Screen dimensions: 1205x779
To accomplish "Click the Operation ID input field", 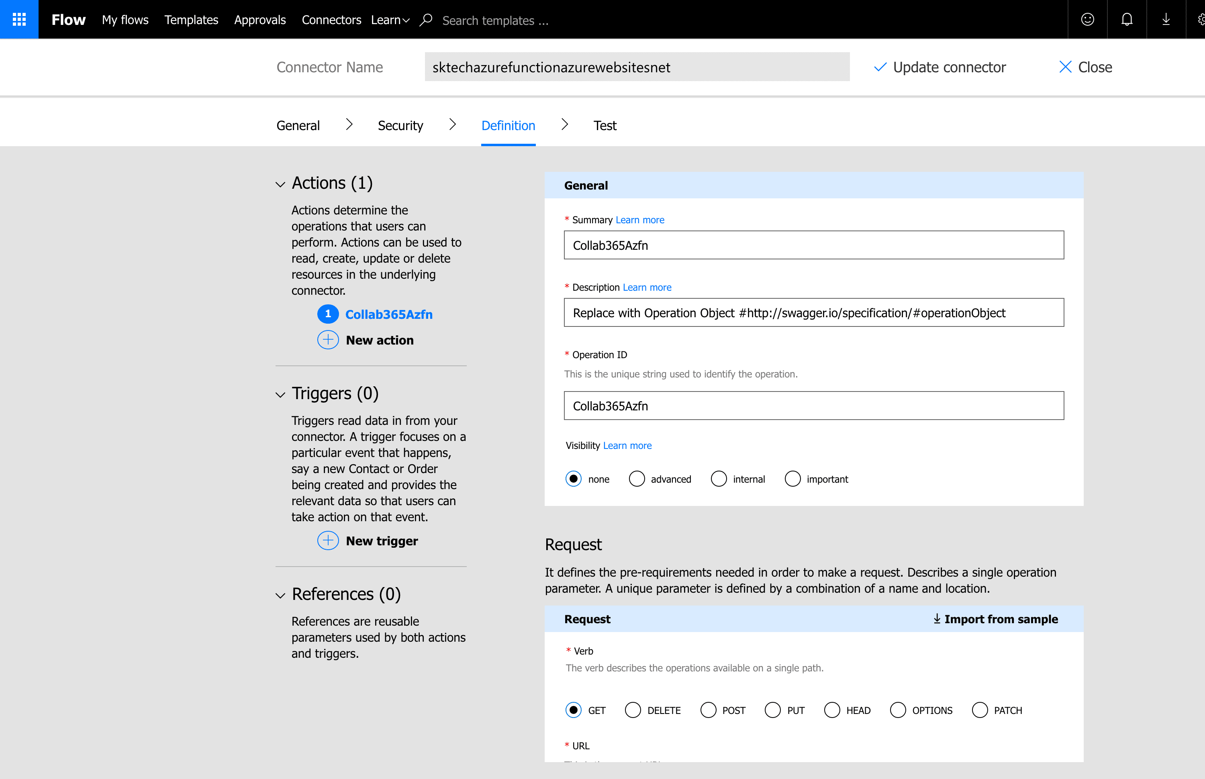I will pyautogui.click(x=813, y=405).
